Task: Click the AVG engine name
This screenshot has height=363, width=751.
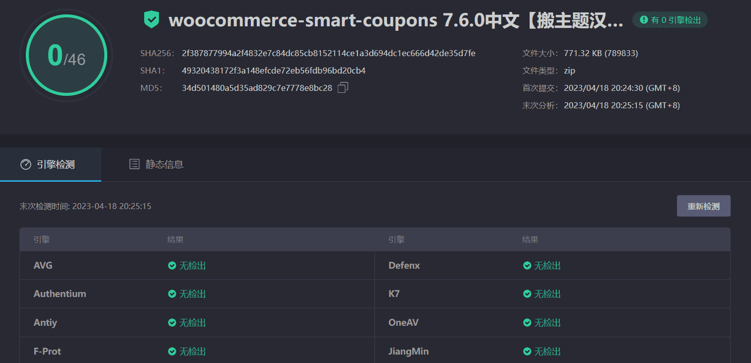Action: pyautogui.click(x=43, y=266)
